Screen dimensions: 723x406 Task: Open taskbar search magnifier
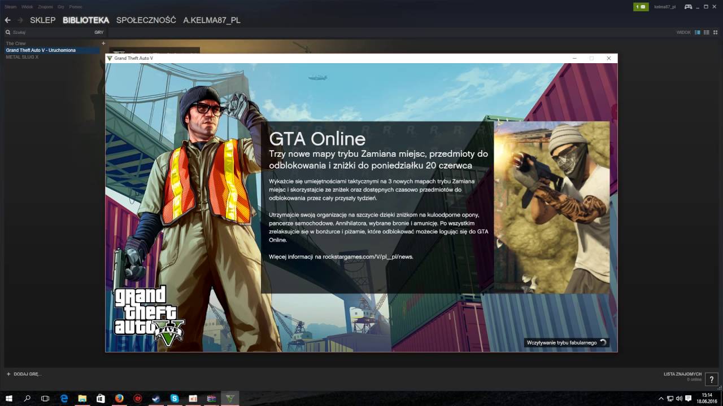(27, 398)
